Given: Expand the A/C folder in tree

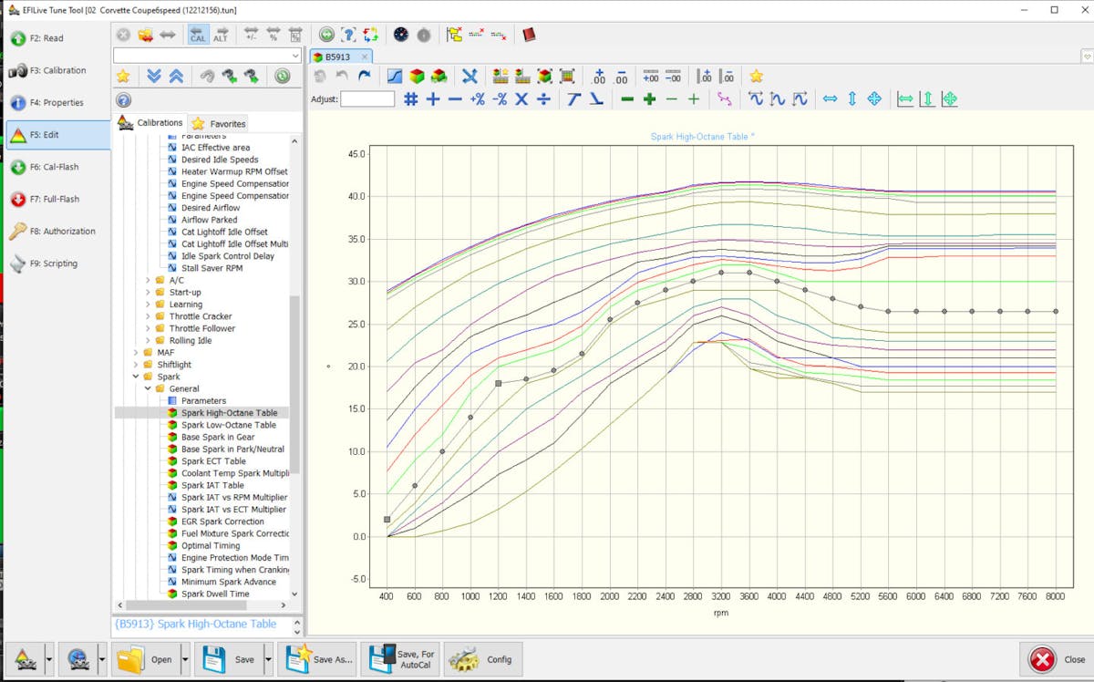Looking at the screenshot, I should 149,281.
